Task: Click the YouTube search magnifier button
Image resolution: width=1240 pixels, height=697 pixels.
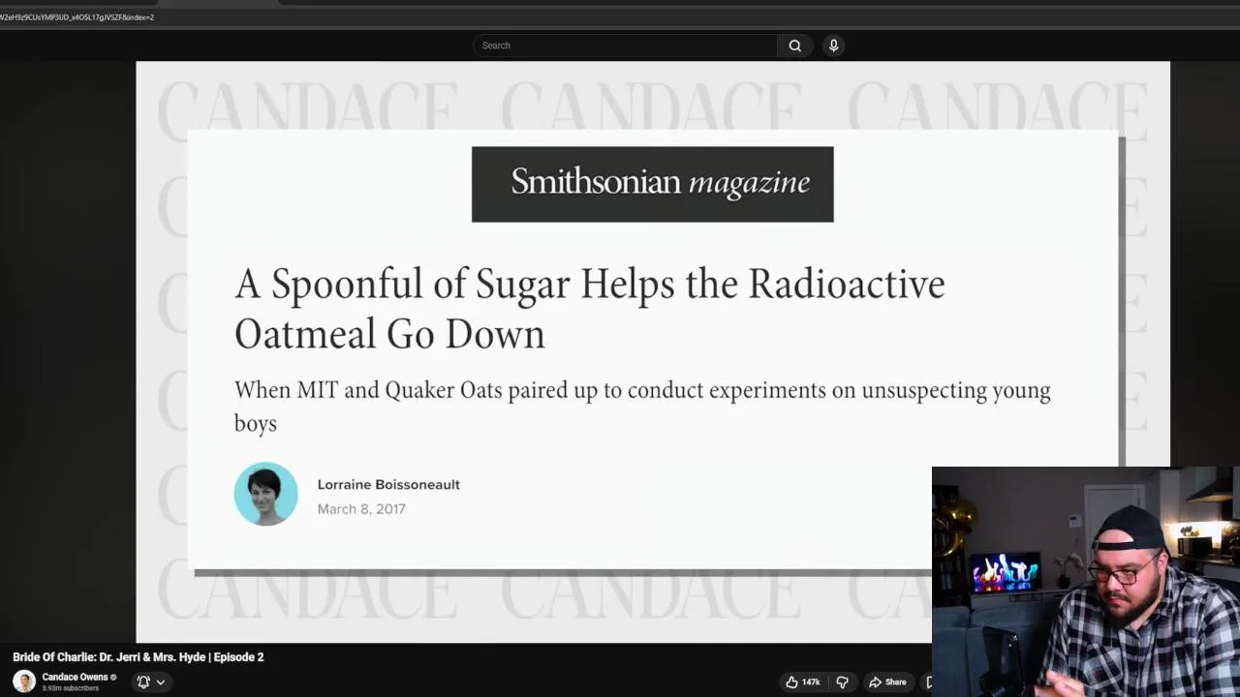Action: tap(794, 45)
